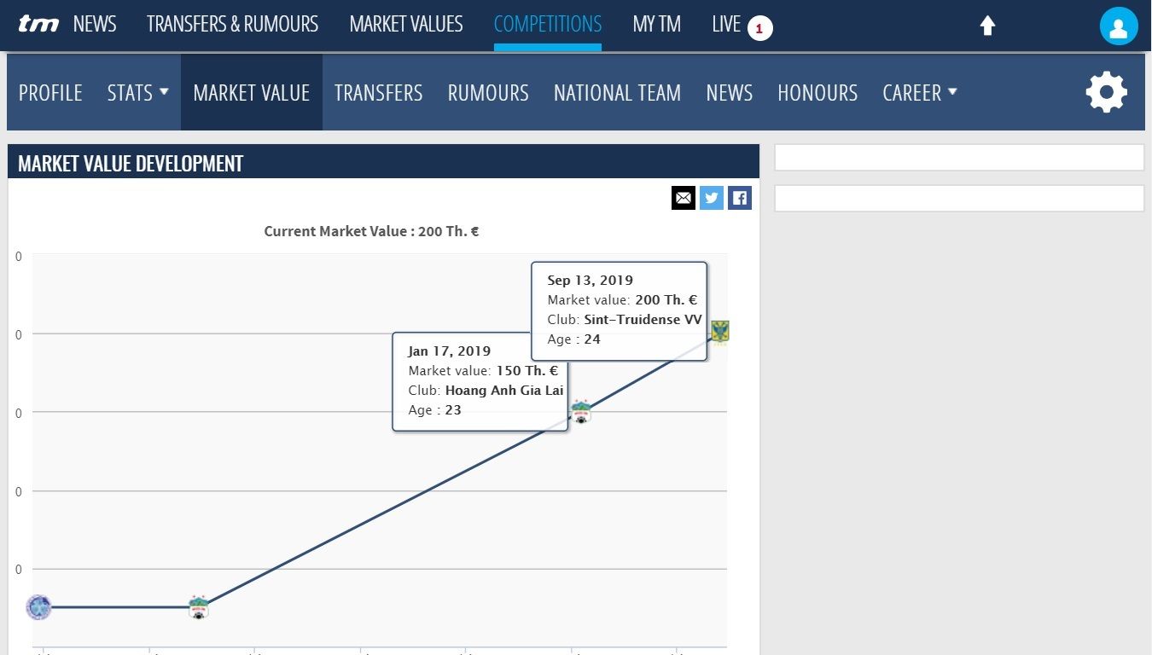Viewport: 1152px width, 655px height.
Task: Switch to the TRANSFERS tab
Action: click(378, 92)
